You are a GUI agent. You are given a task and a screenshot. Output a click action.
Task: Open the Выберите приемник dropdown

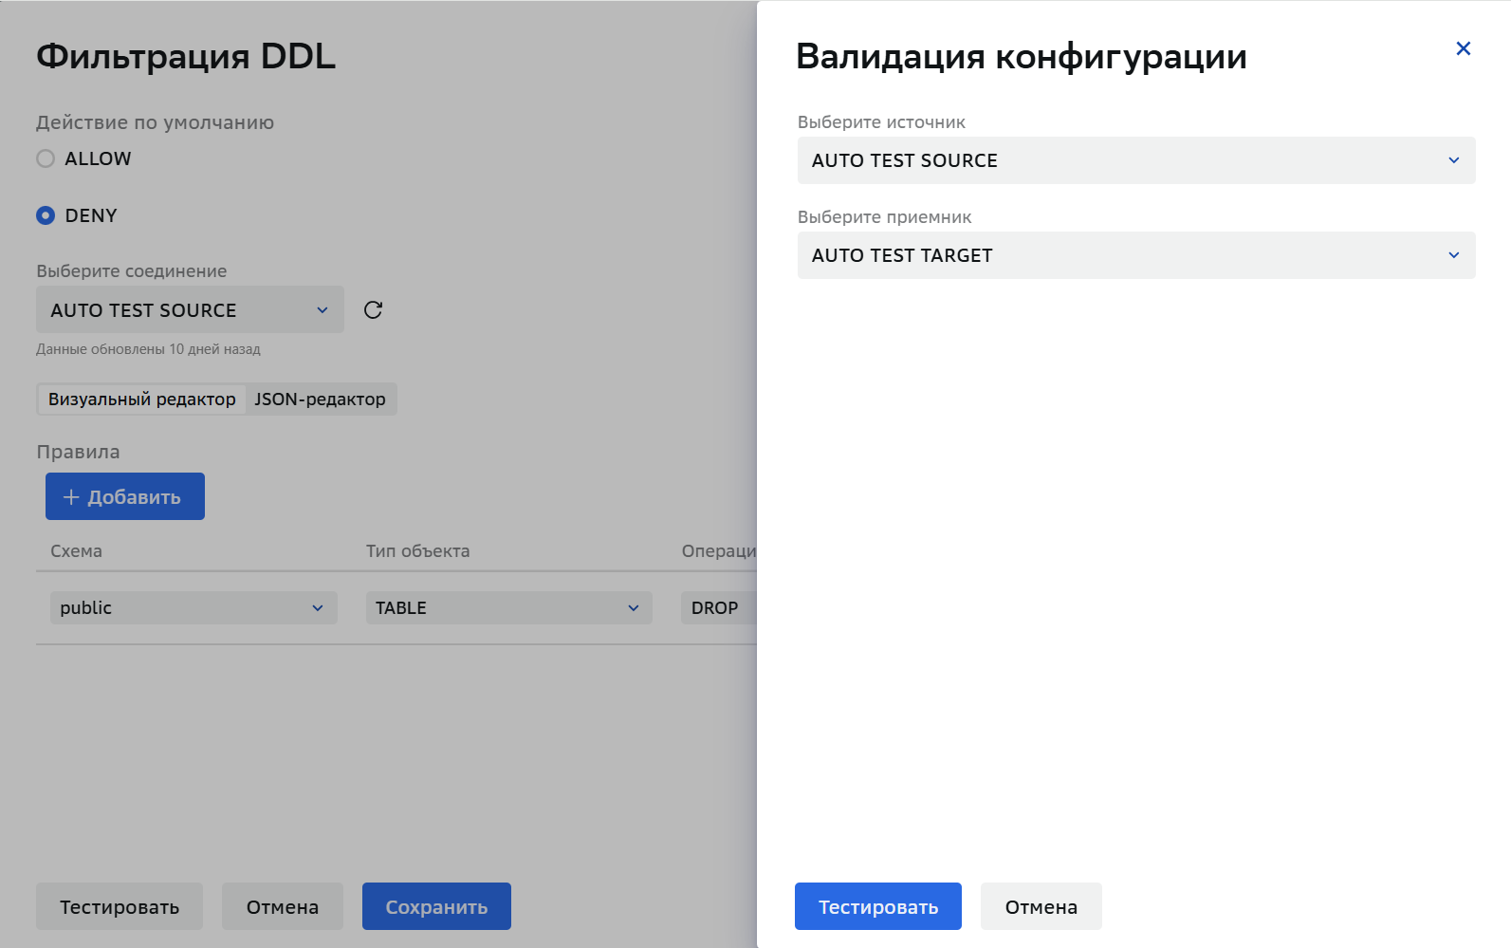coord(1136,255)
